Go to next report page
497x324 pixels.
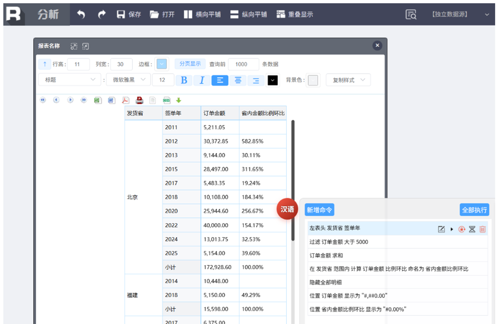click(71, 100)
